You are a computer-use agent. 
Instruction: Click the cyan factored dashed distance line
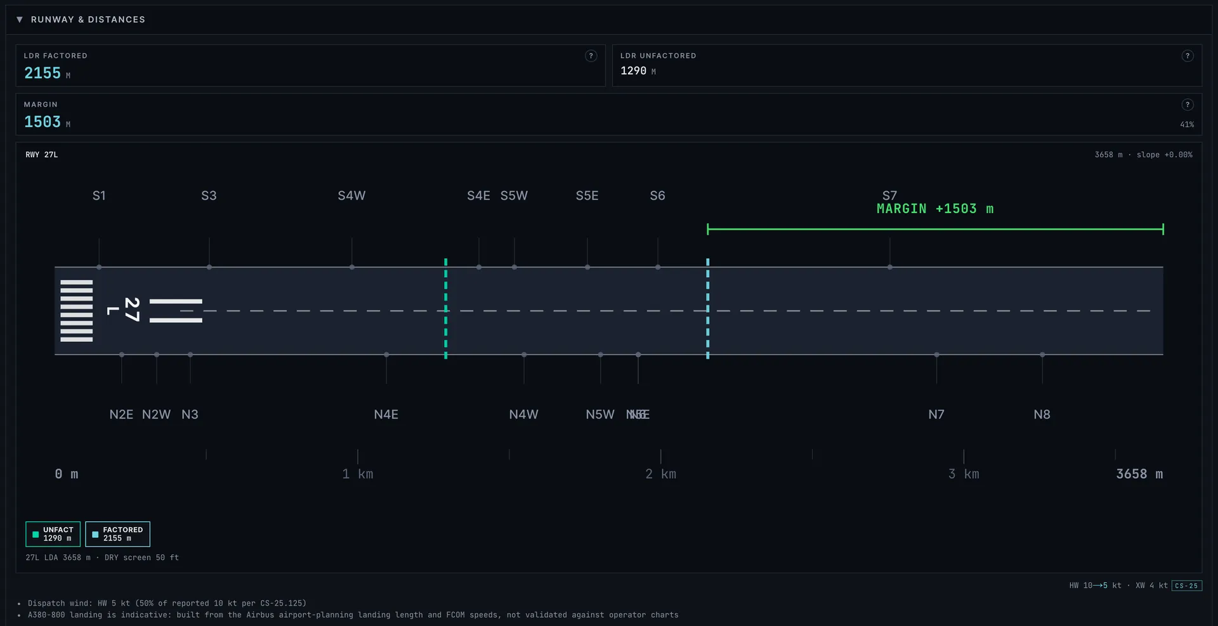(x=708, y=309)
